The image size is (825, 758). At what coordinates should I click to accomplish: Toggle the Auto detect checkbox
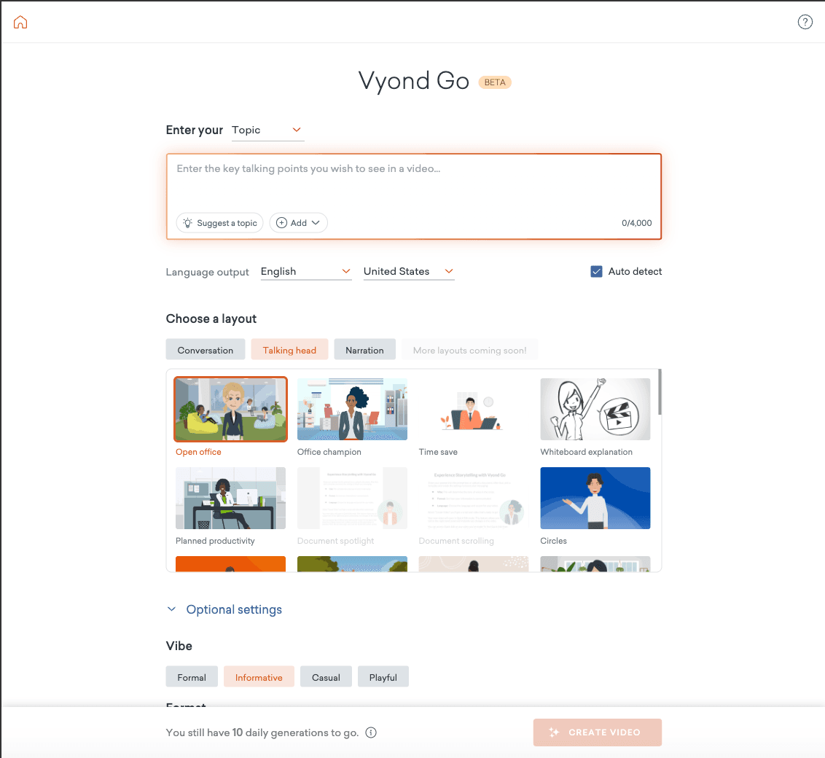pyautogui.click(x=596, y=271)
